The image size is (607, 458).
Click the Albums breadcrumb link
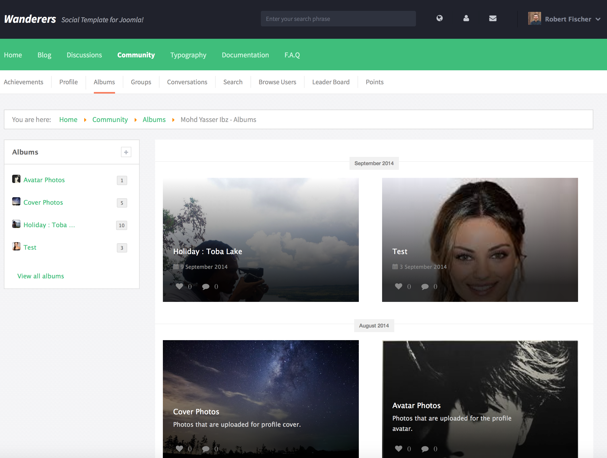[154, 120]
